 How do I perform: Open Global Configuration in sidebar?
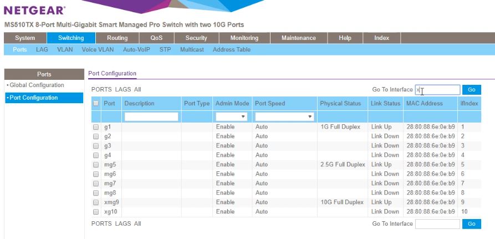pyautogui.click(x=37, y=85)
